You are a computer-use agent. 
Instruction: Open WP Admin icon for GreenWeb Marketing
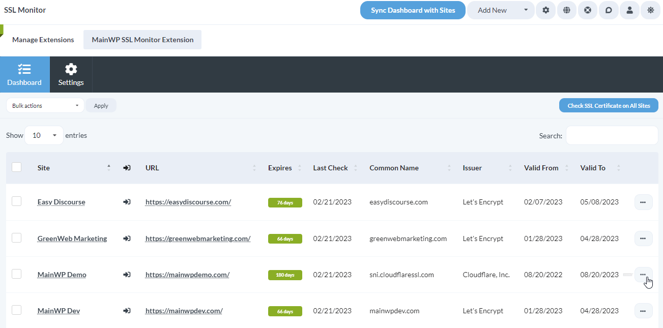[x=127, y=238]
